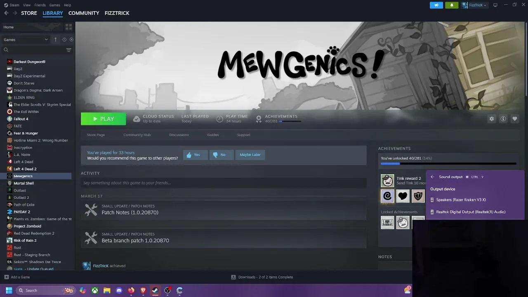The height and width of the screenshot is (297, 528).
Task: Open the Tink reward 2 achievement icon
Action: [x=387, y=181]
